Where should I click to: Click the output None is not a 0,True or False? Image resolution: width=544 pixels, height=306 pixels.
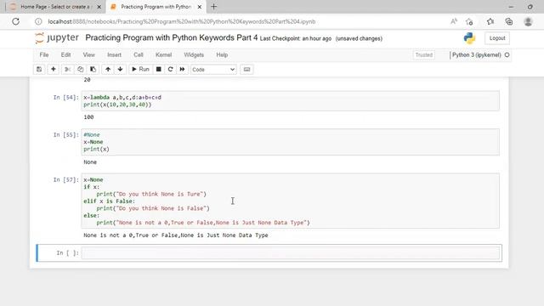click(176, 235)
